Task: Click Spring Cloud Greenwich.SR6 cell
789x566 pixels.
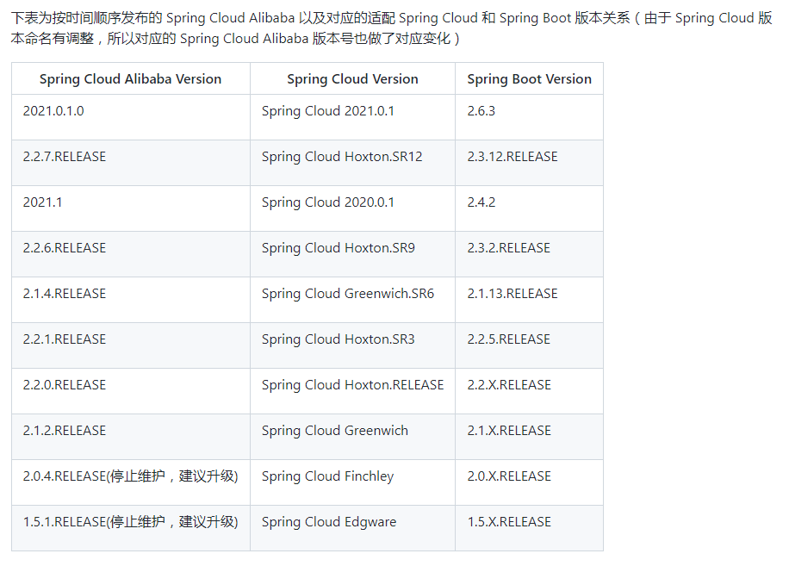Action: 353,300
